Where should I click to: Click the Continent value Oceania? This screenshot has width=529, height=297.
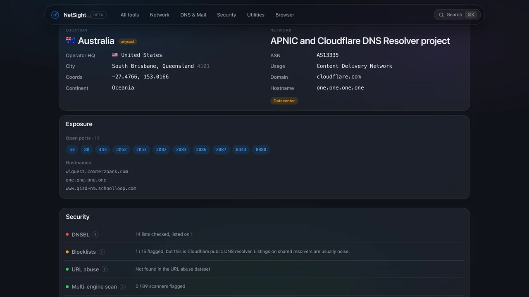123,88
